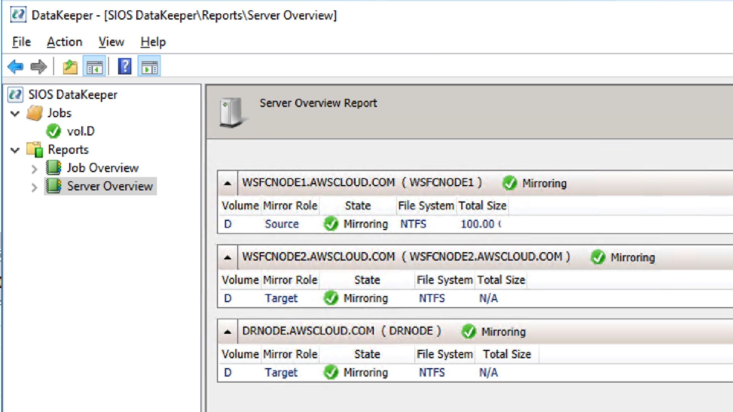733x412 pixels.
Task: Click the DataKeeper title bar app icon
Action: (18, 15)
